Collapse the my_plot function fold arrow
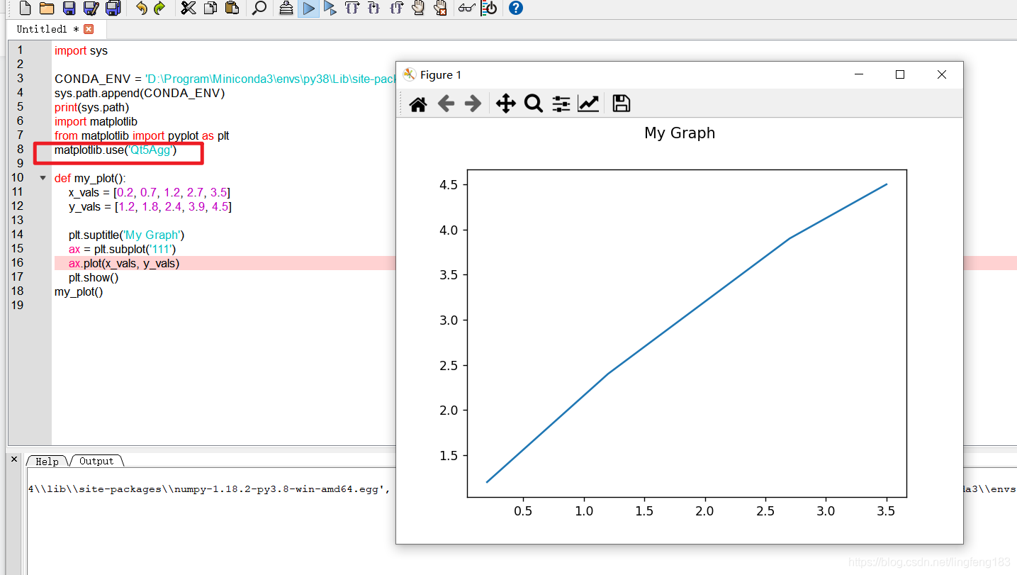The width and height of the screenshot is (1017, 575). (x=43, y=178)
